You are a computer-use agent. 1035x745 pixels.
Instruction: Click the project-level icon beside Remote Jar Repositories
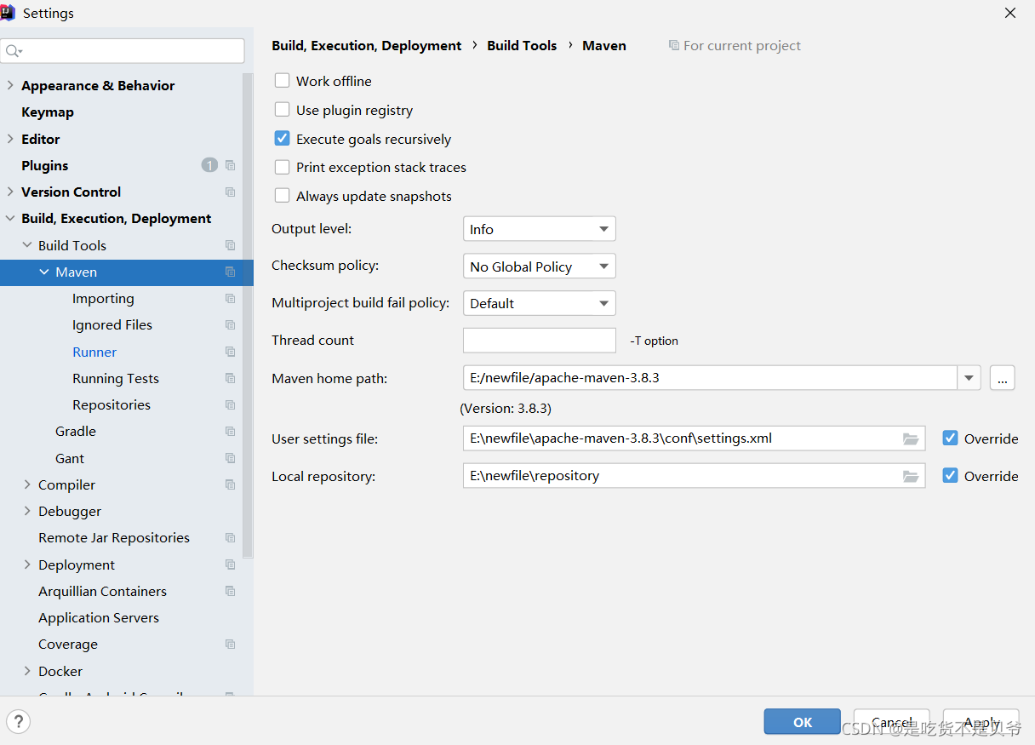tap(230, 537)
